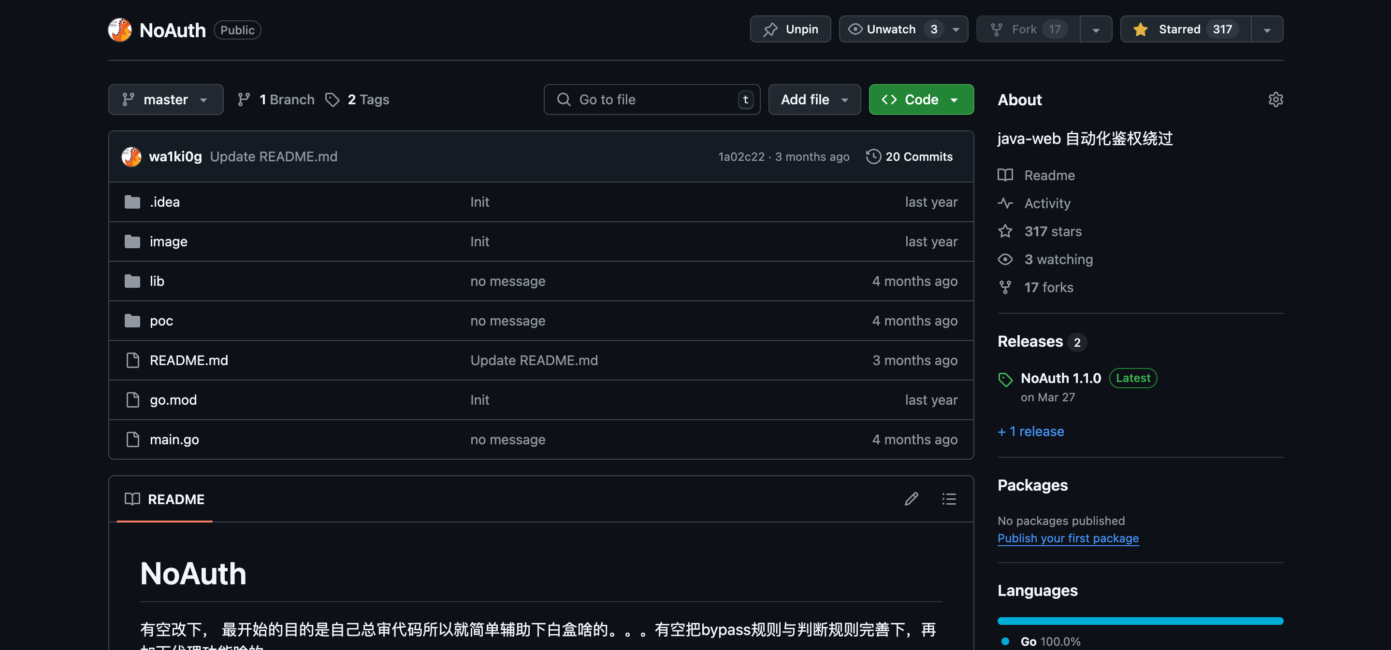Open the README.md file
This screenshot has width=1391, height=650.
click(188, 360)
